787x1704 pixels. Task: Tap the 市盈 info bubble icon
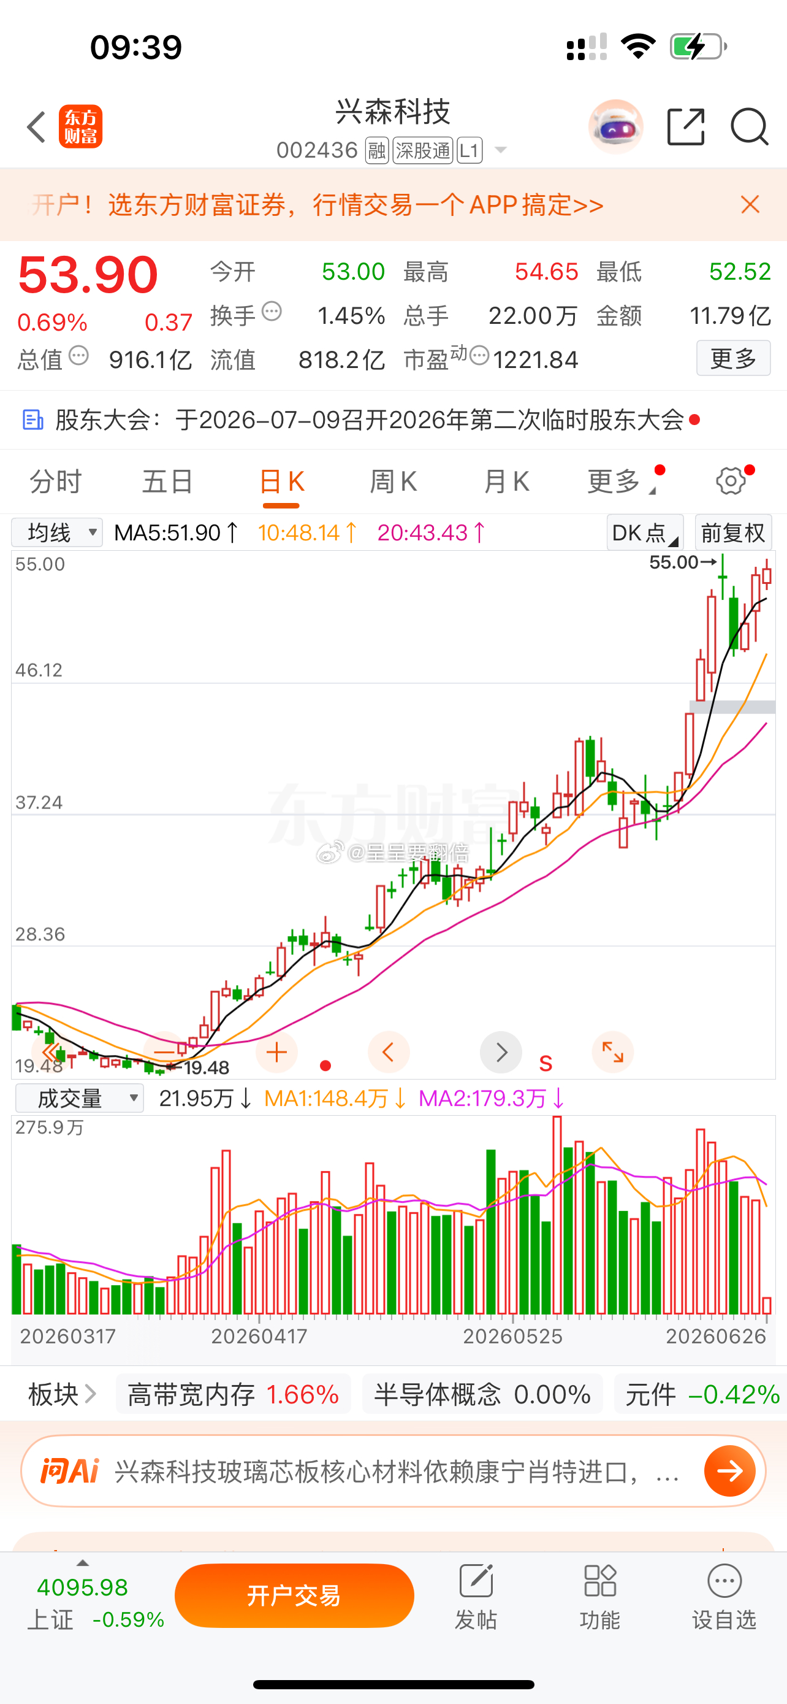click(480, 355)
